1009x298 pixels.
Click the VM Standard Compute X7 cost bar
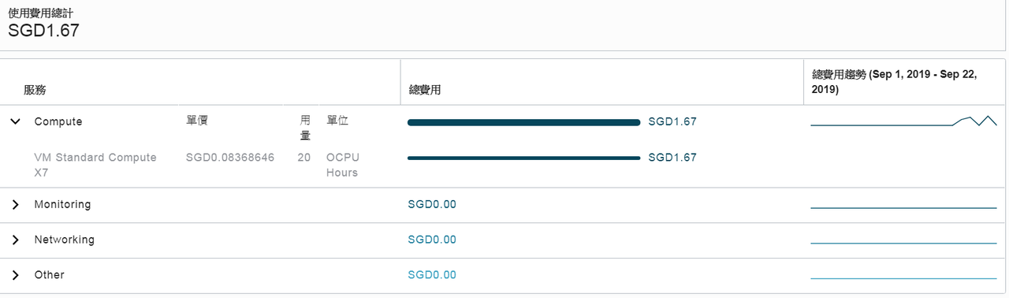(x=523, y=158)
